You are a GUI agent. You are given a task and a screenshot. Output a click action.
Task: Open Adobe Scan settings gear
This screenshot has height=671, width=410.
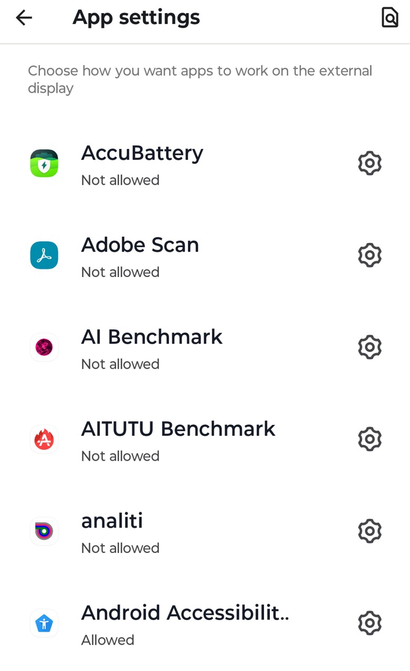(x=370, y=255)
